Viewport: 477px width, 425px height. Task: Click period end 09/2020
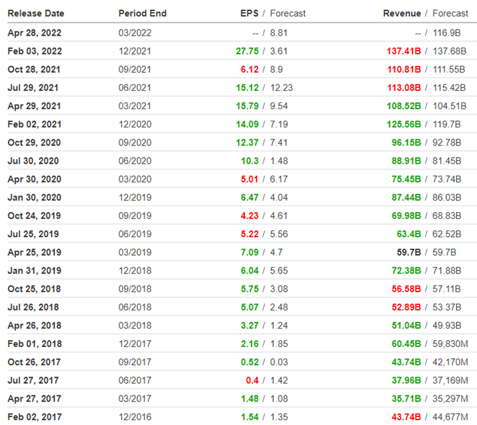(135, 143)
